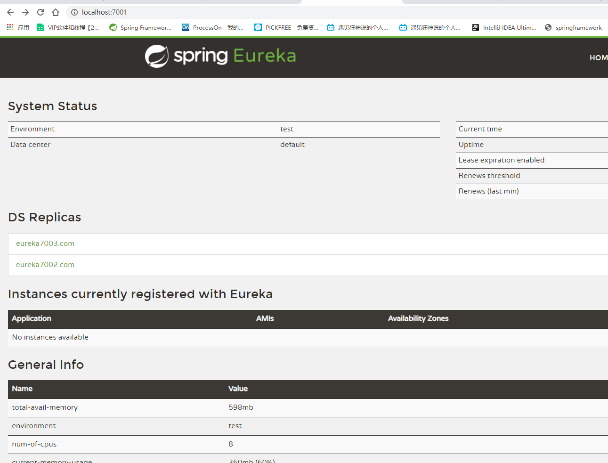Select the Uptime label
Image resolution: width=608 pixels, height=463 pixels.
click(x=471, y=145)
